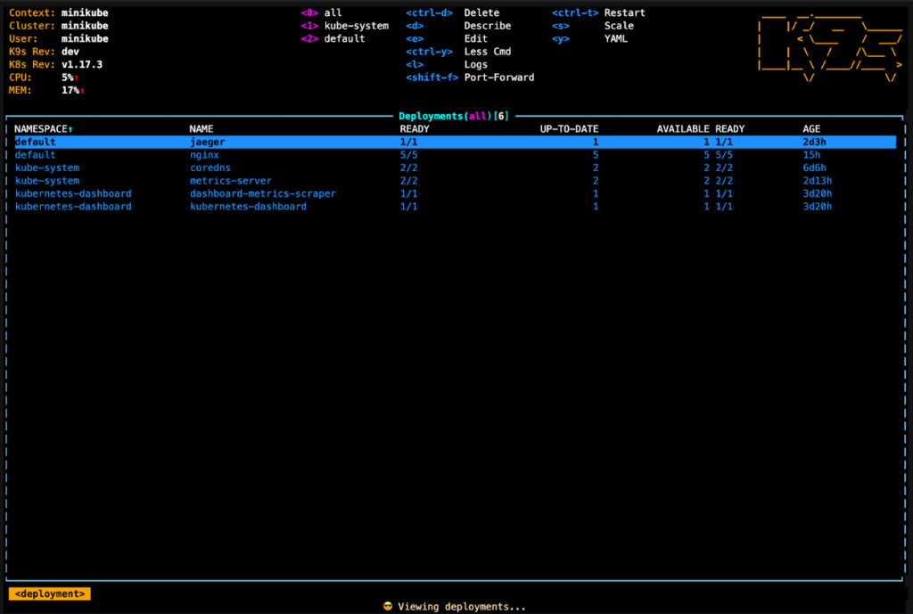Open the <l> Logs command hint
The image size is (913, 614).
[x=447, y=64]
